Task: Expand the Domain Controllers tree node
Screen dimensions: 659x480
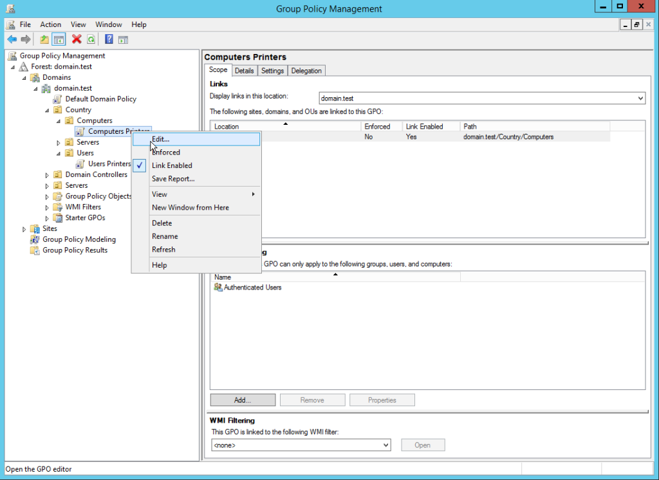Action: click(47, 175)
